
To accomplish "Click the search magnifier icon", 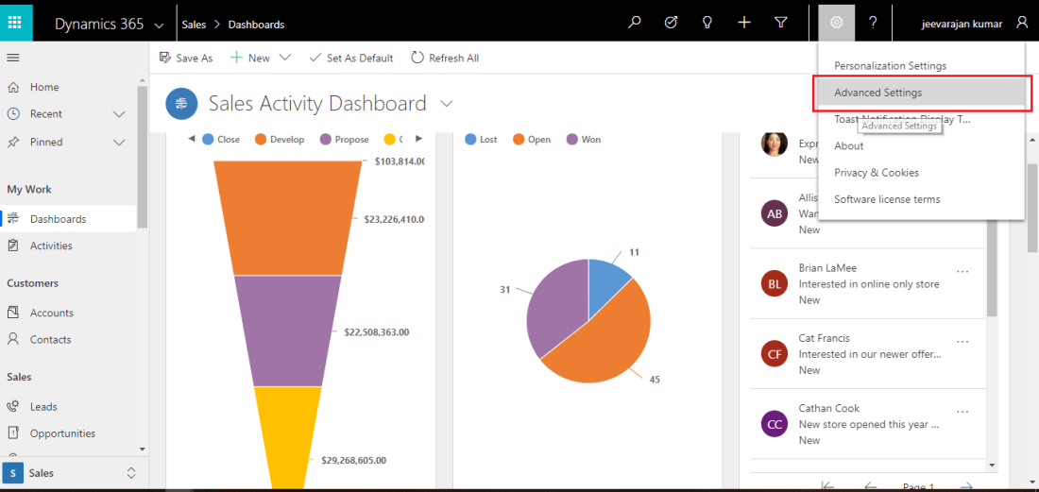I will point(635,23).
